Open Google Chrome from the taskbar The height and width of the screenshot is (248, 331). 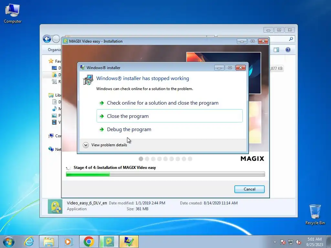coord(89,242)
